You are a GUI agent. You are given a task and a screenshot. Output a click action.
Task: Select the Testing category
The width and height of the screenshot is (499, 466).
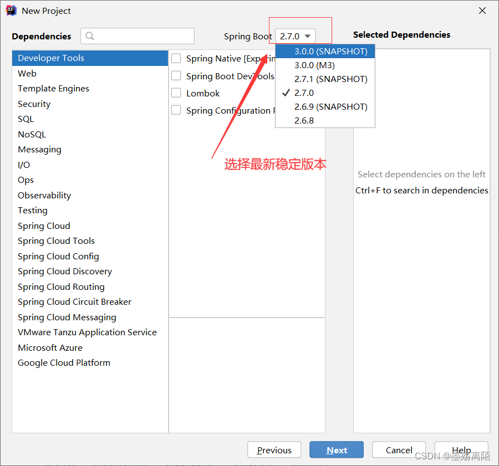pos(90,210)
